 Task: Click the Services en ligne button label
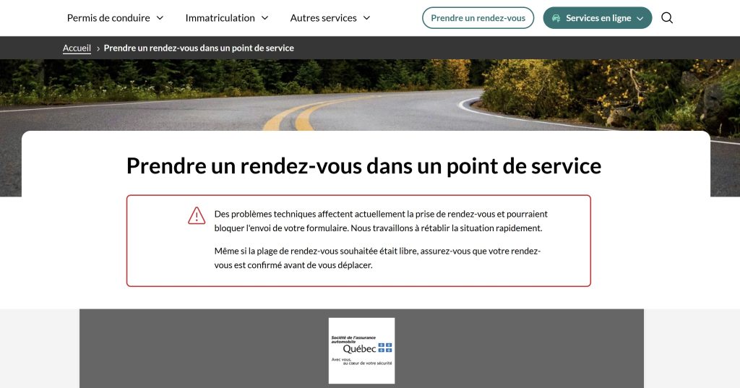(x=598, y=18)
